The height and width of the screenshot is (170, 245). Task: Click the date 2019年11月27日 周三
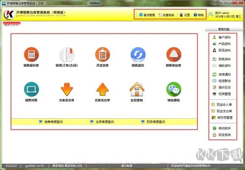(x=228, y=16)
